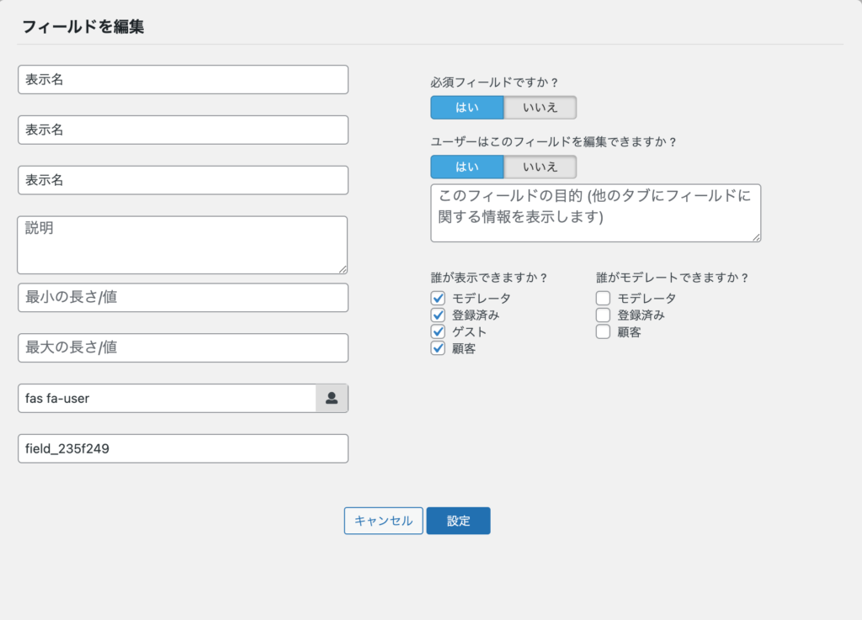Click the フィールドを編集 title
The width and height of the screenshot is (862, 620).
tap(83, 26)
